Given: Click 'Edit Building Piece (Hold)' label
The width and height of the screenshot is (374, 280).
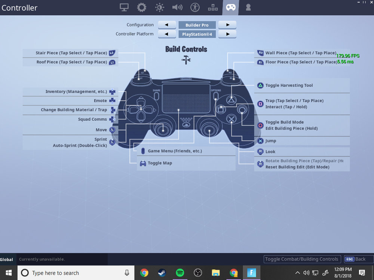Looking at the screenshot, I should (291, 128).
